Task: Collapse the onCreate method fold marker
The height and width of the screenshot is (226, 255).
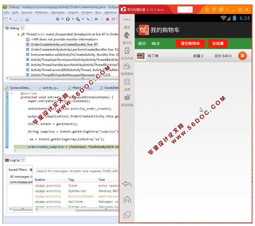Action: (12, 93)
